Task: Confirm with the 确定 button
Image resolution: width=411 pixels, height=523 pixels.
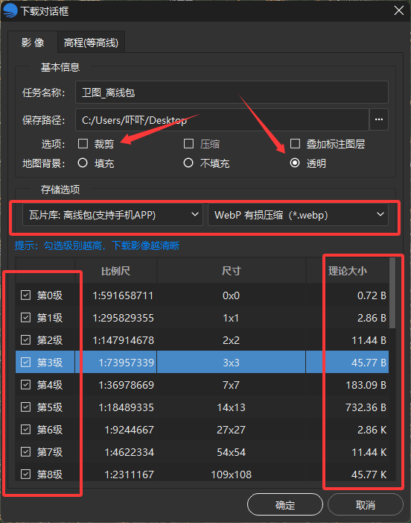Action: click(x=285, y=504)
